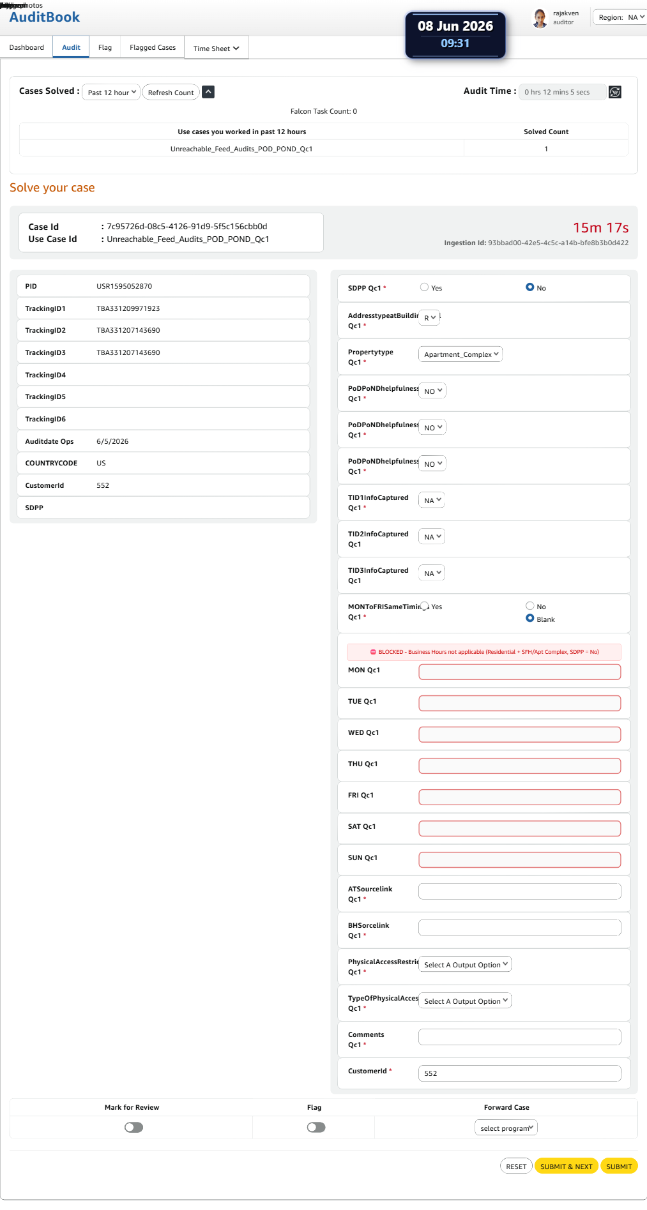The height and width of the screenshot is (1210, 647).
Task: Click the COUNTRYCODE value US
Action: tap(101, 463)
